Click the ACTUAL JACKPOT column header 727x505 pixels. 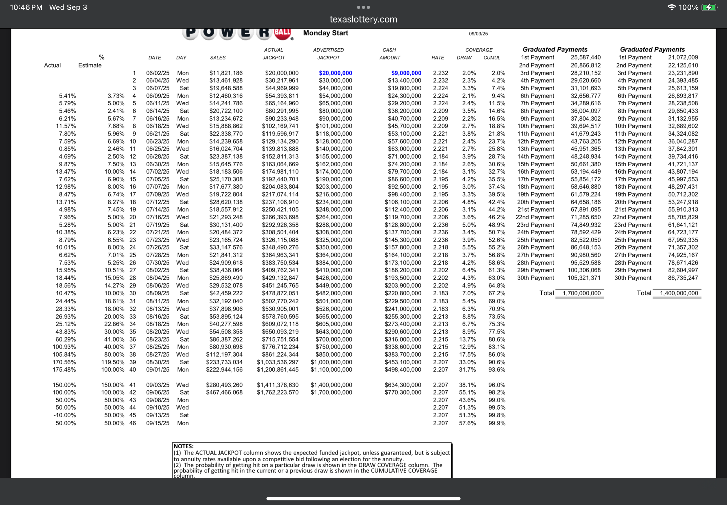pos(274,54)
